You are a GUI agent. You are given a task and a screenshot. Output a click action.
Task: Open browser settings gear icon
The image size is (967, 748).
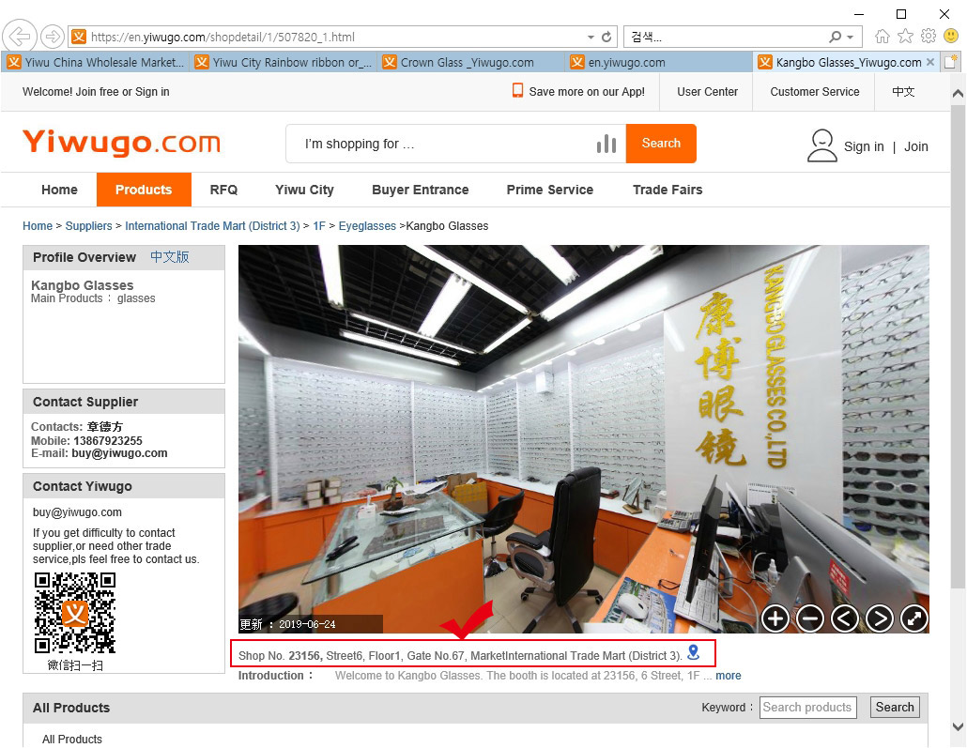pyautogui.click(x=929, y=36)
